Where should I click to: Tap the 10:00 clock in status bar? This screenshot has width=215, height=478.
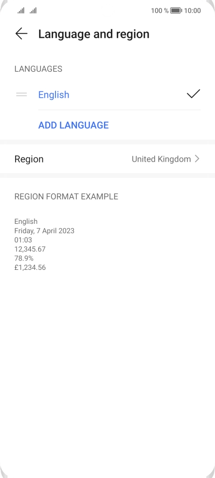[193, 10]
